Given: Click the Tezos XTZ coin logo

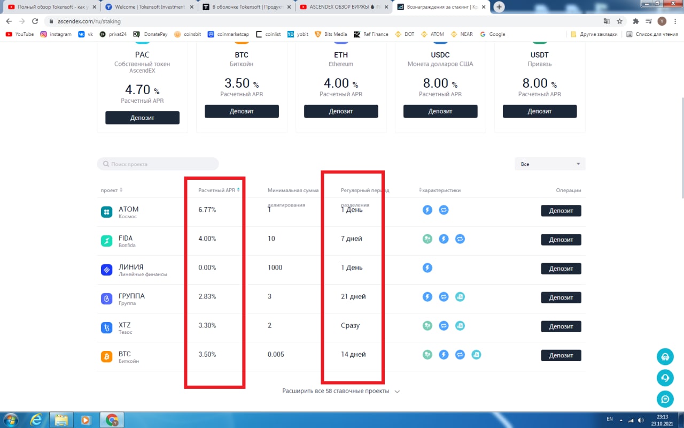Looking at the screenshot, I should point(107,328).
